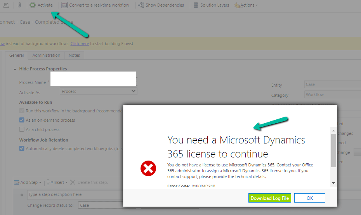This screenshot has height=215, width=361.
Task: Check As a child process
Action: 22,129
